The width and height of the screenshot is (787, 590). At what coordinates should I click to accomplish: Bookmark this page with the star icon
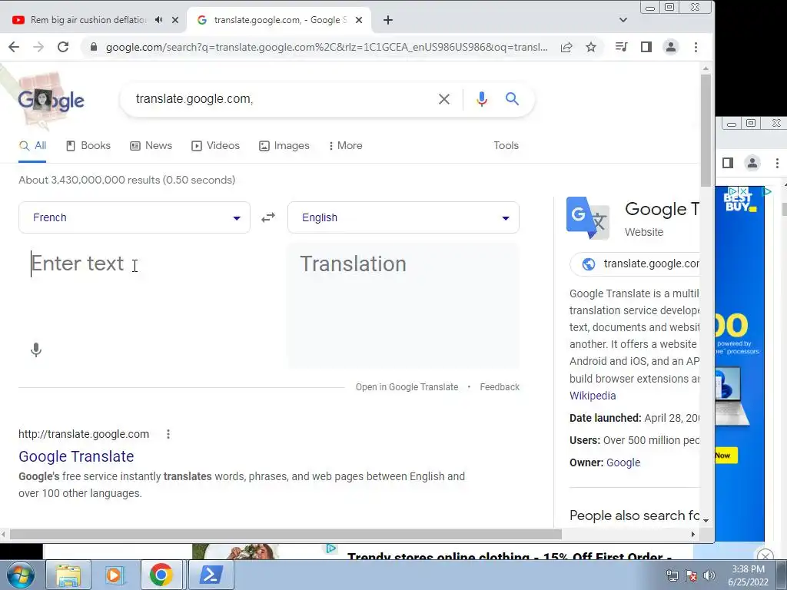(x=591, y=47)
